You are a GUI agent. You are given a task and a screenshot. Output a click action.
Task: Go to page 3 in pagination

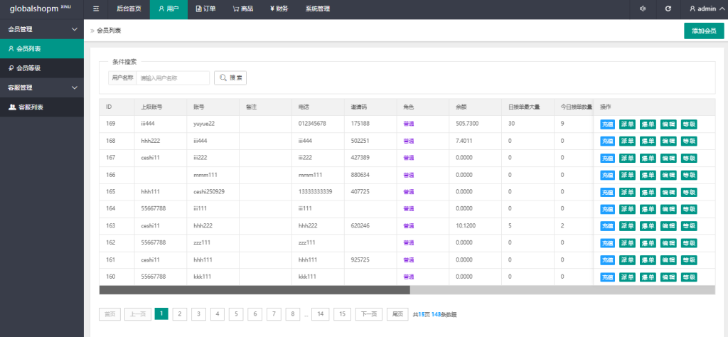coord(199,314)
